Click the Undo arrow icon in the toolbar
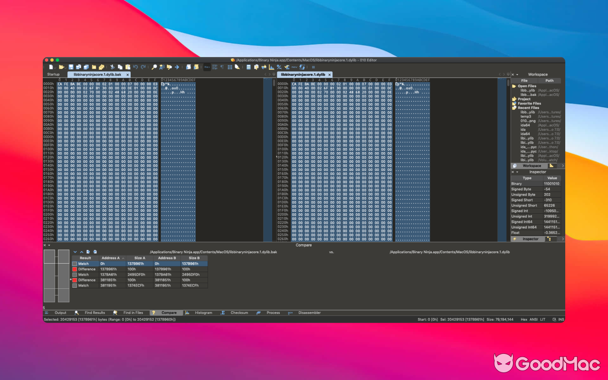 (x=135, y=66)
